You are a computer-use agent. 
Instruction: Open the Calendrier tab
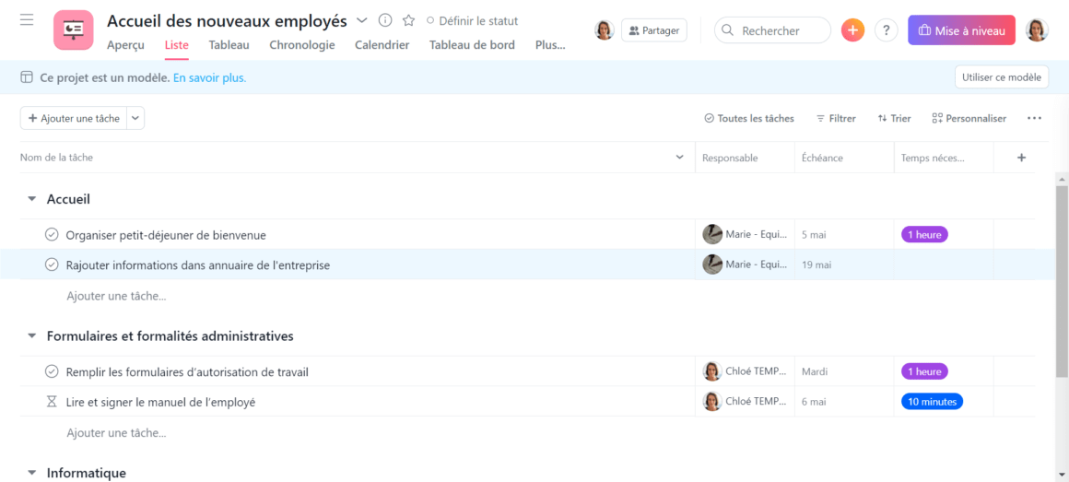[382, 45]
